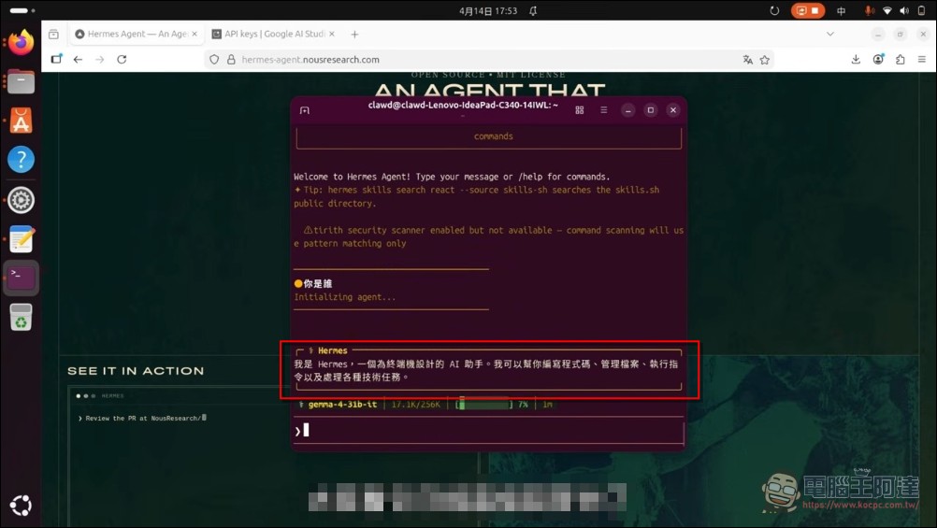The image size is (937, 528).
Task: Open the clock and calendar in top bar
Action: pos(488,11)
